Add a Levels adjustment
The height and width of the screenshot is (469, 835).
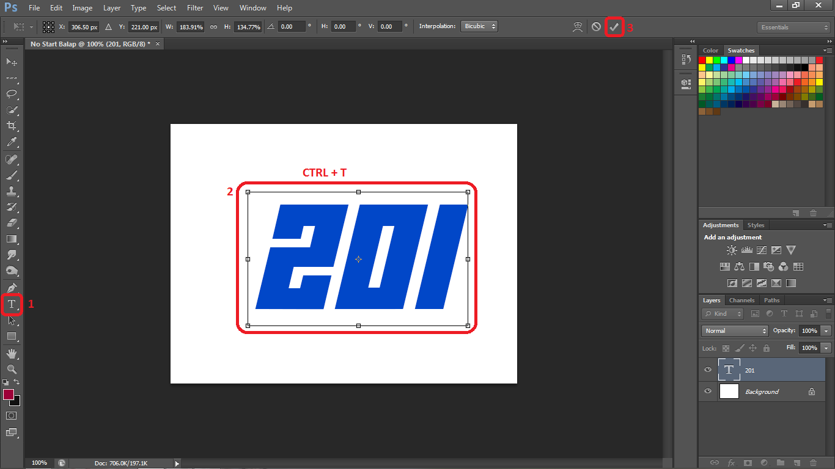click(x=746, y=250)
